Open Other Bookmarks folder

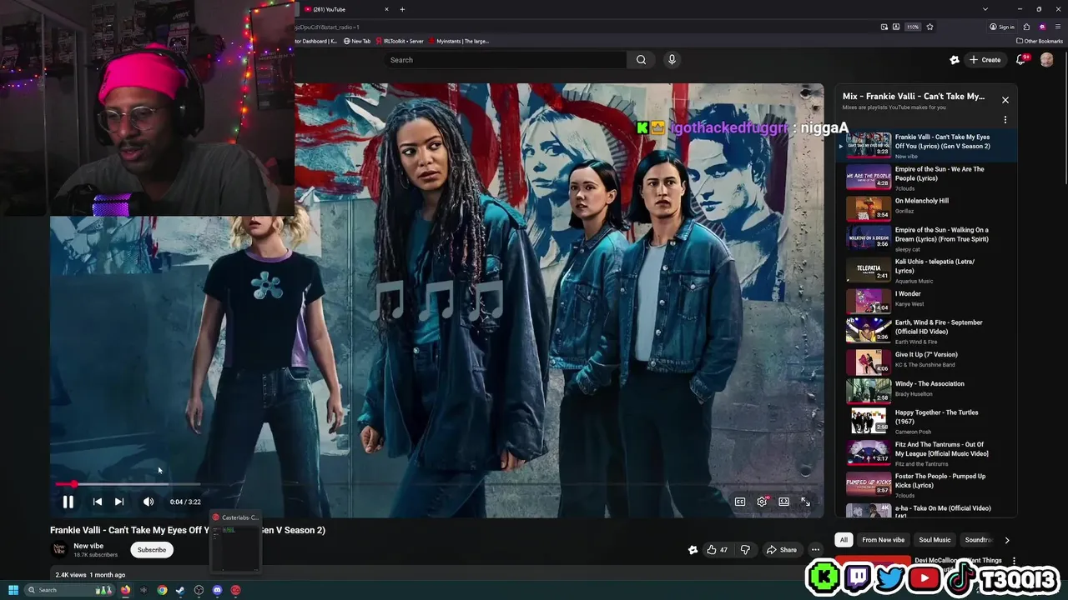[x=1040, y=41]
